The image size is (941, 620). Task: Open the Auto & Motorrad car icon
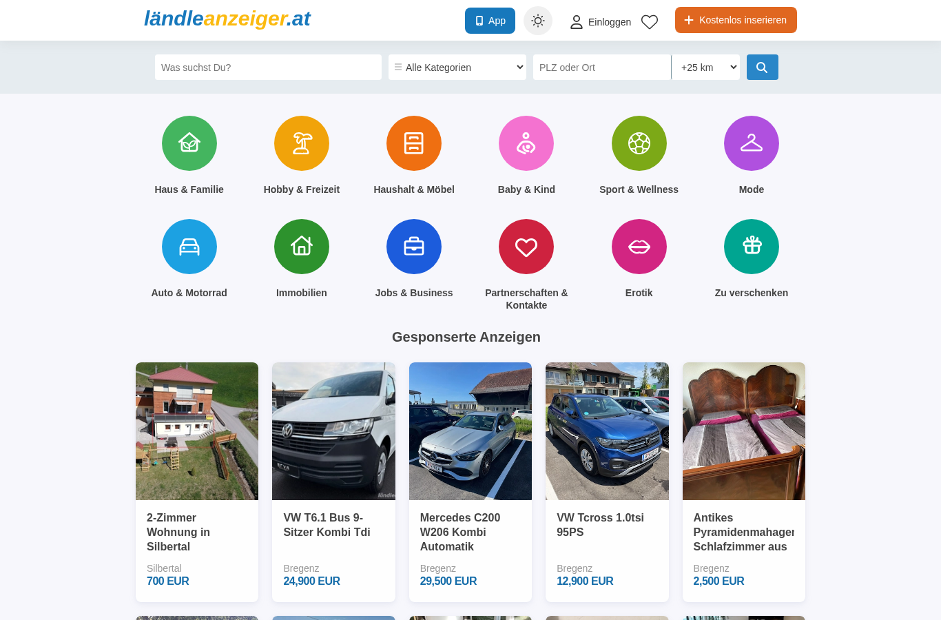pyautogui.click(x=189, y=247)
